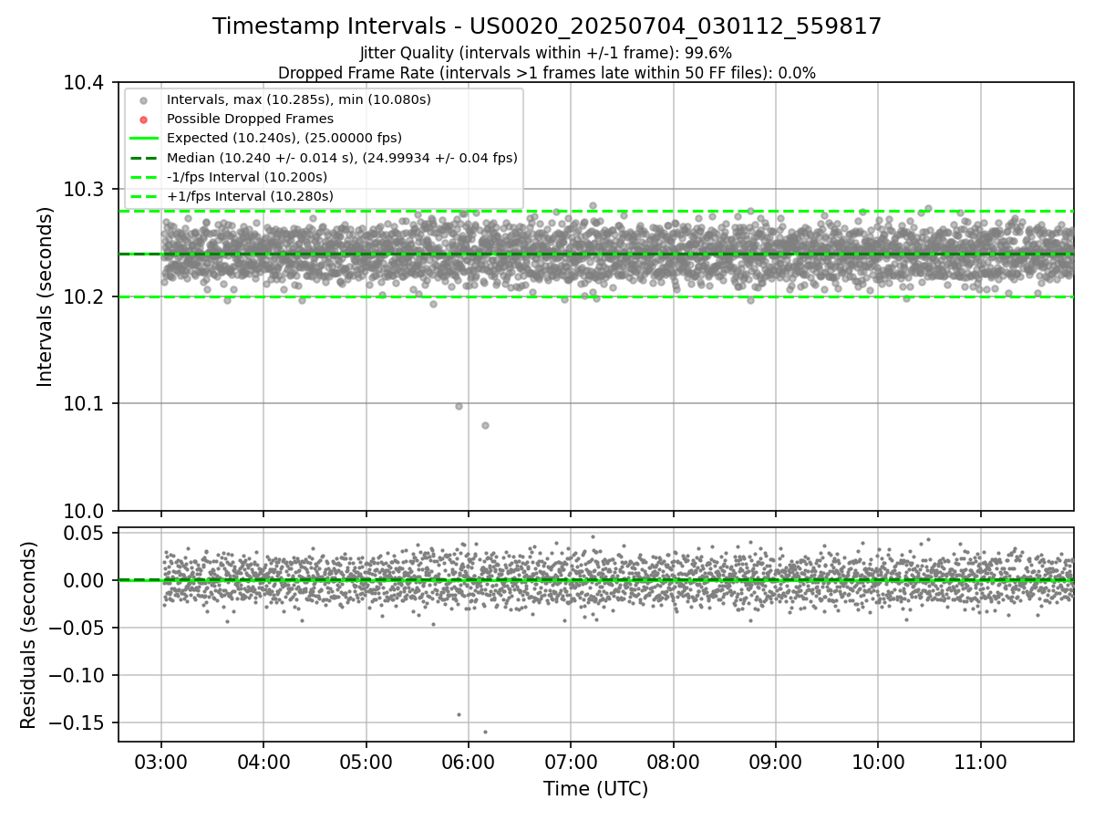Viewport: 1094px width, 821px height.
Task: Click the 'Residuals (seconds)' y-axis label
Action: (x=29, y=635)
